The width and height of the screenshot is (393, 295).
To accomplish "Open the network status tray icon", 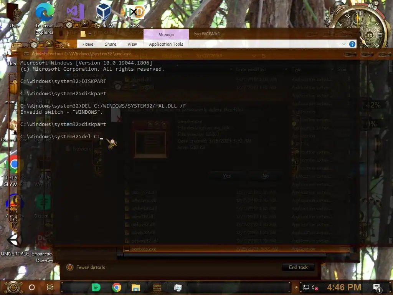I will click(x=305, y=287).
